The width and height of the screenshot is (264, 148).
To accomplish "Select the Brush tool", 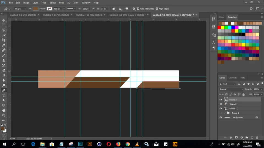I will coord(4,55).
